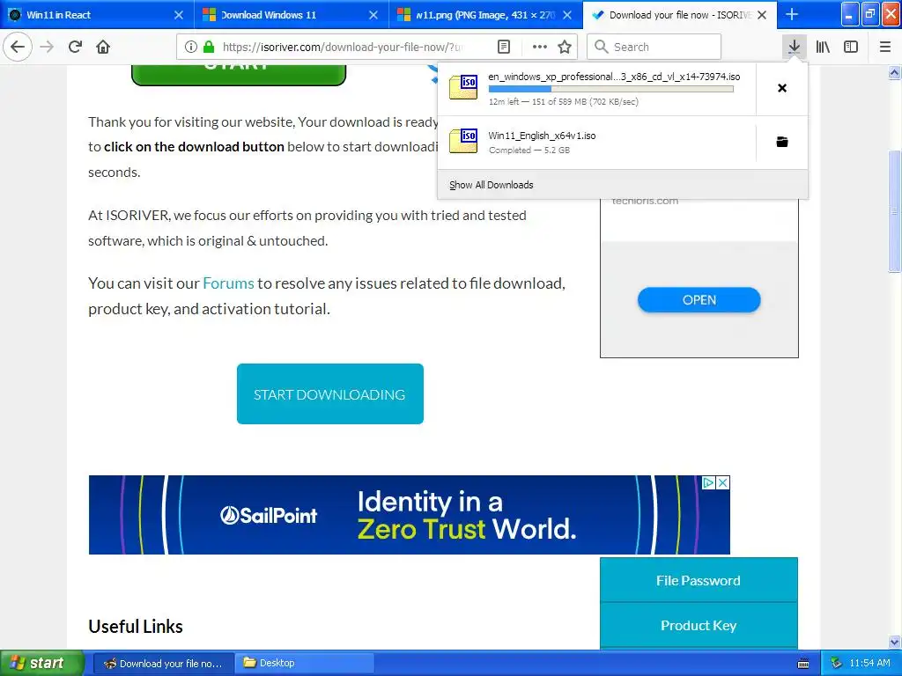The height and width of the screenshot is (676, 902).
Task: Click the Win11 ISO file icon
Action: (463, 141)
